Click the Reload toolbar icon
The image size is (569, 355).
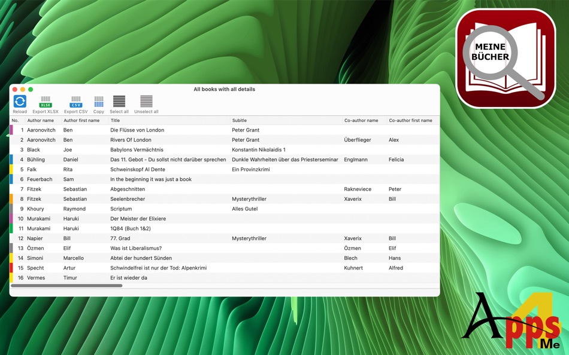point(20,102)
